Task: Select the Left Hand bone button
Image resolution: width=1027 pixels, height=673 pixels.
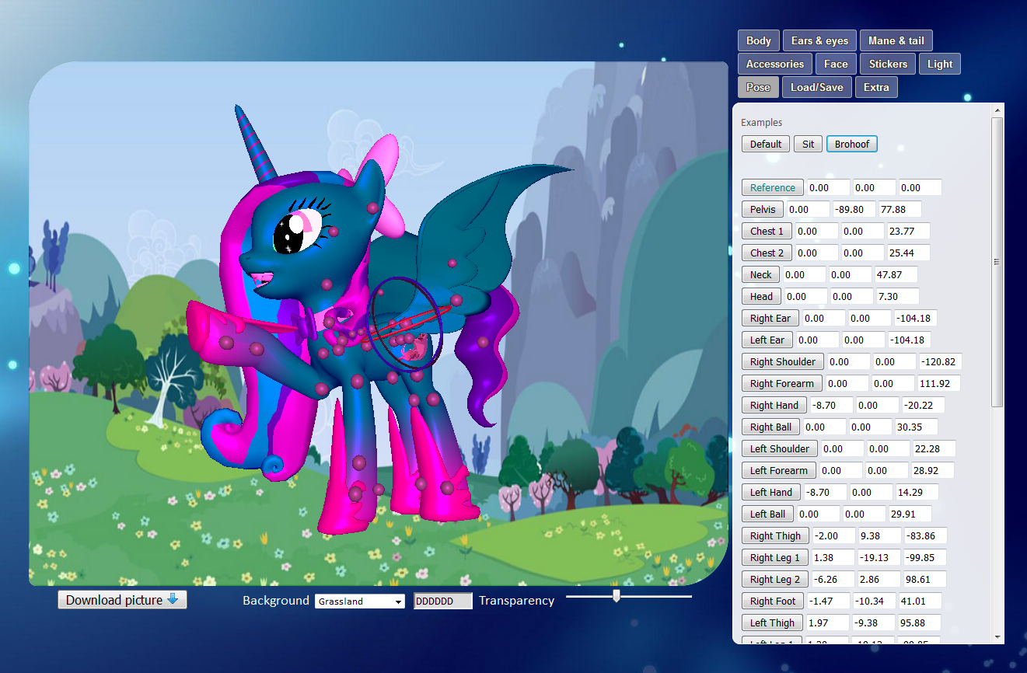Action: coord(771,492)
